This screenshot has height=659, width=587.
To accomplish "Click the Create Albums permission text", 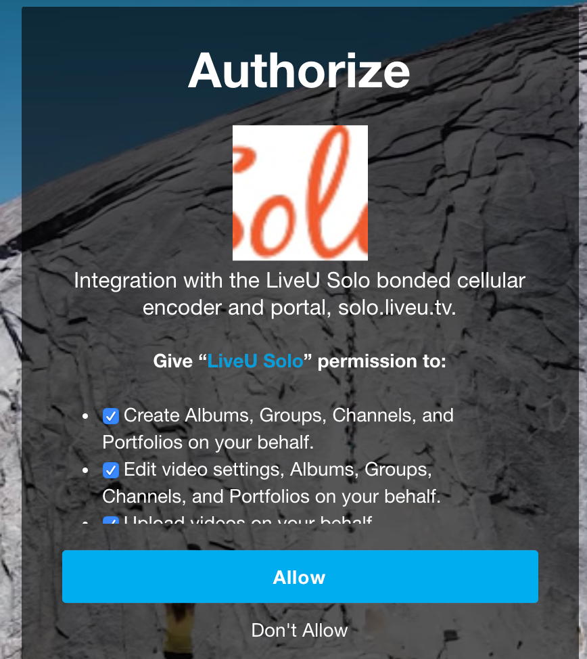I will pyautogui.click(x=278, y=429).
